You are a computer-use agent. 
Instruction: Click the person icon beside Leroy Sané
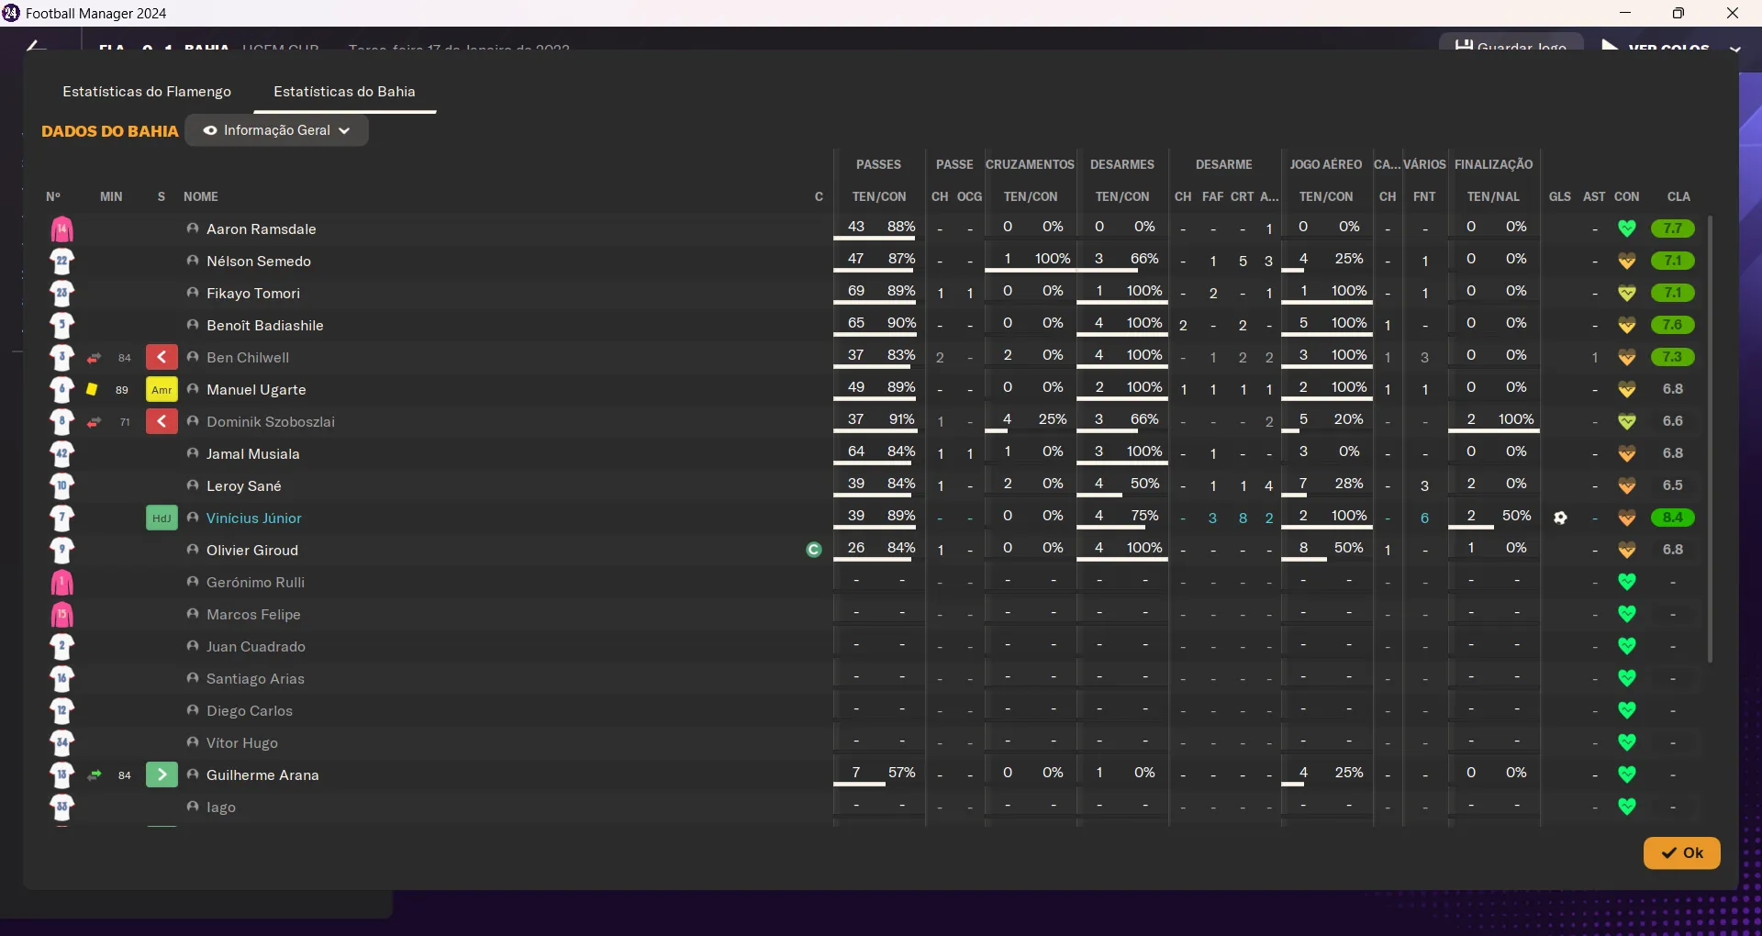pyautogui.click(x=193, y=485)
